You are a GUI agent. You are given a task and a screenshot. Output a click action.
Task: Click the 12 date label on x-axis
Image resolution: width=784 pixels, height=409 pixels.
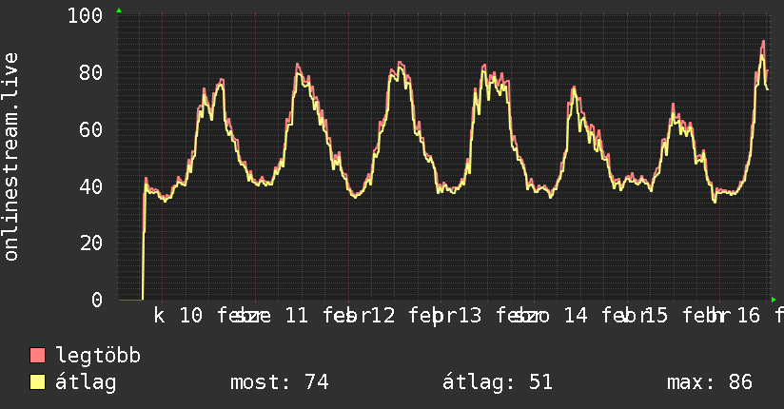click(x=383, y=316)
